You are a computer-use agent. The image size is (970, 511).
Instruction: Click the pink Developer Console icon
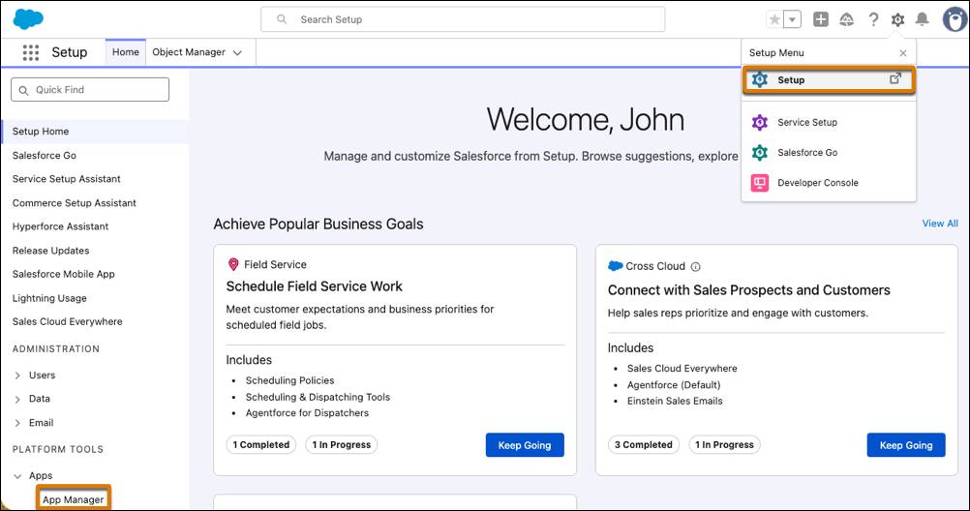[760, 183]
